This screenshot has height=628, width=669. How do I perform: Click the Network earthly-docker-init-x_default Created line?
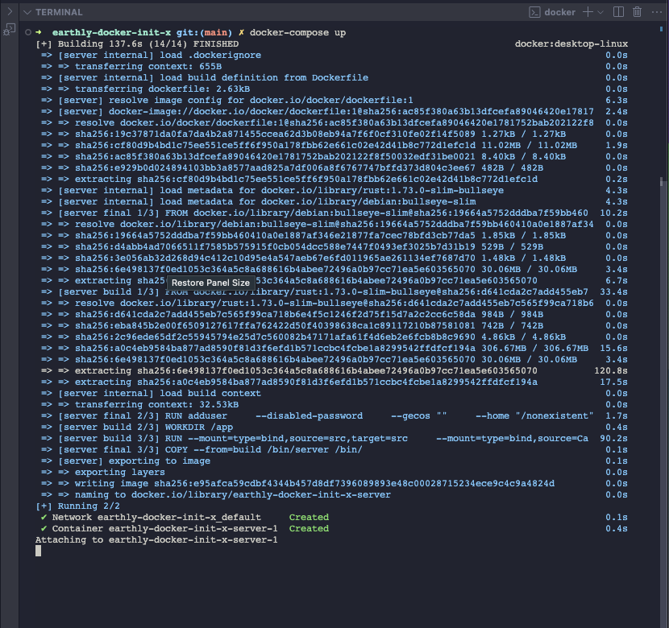184,518
